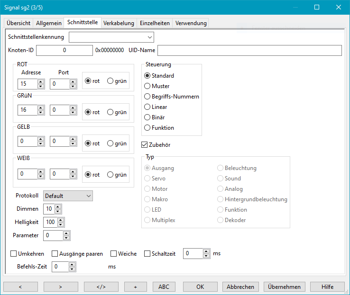350x295 pixels.
Task: Open the Einzelheiten tab
Action: [x=155, y=23]
